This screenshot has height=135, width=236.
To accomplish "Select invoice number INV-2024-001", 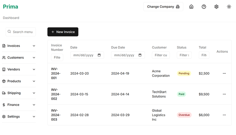I will click(x=56, y=73).
